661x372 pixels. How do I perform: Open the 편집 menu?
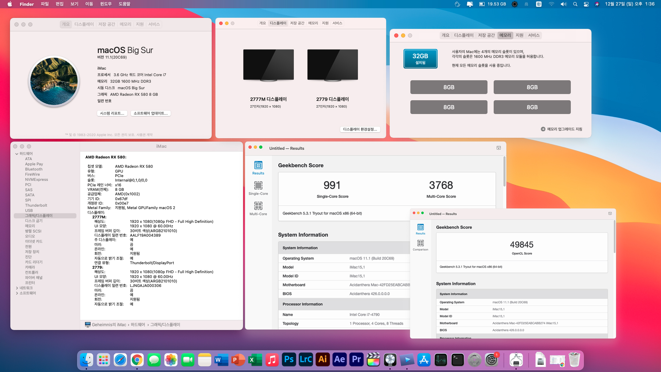[60, 4]
